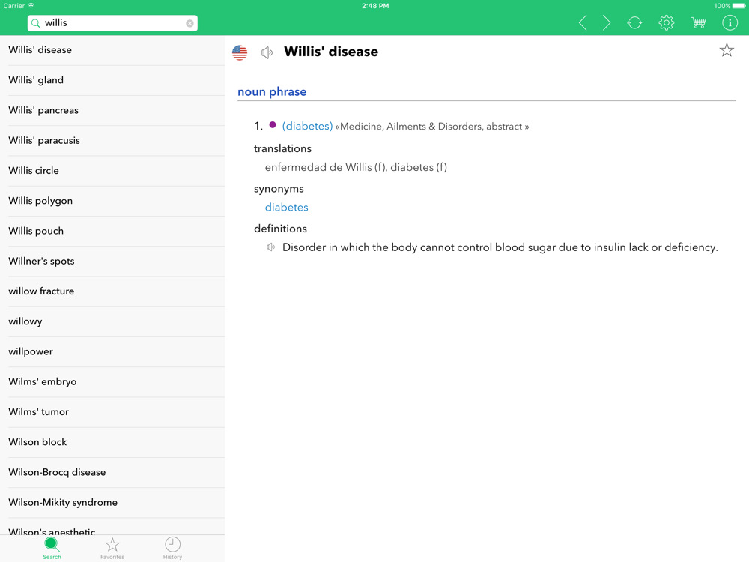Image resolution: width=749 pixels, height=562 pixels.
Task: Tap the definition text about insulin deficiency
Action: [x=500, y=247]
